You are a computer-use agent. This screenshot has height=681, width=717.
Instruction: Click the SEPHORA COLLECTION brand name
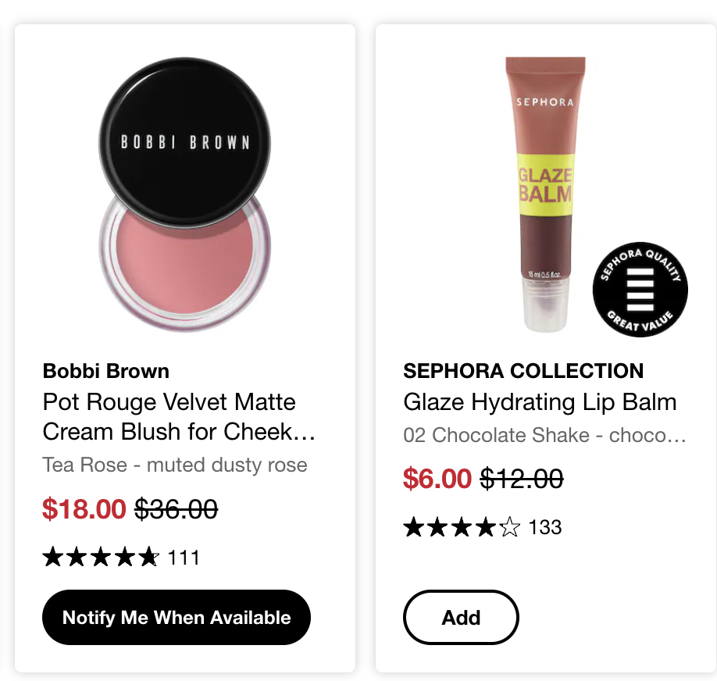pyautogui.click(x=523, y=371)
